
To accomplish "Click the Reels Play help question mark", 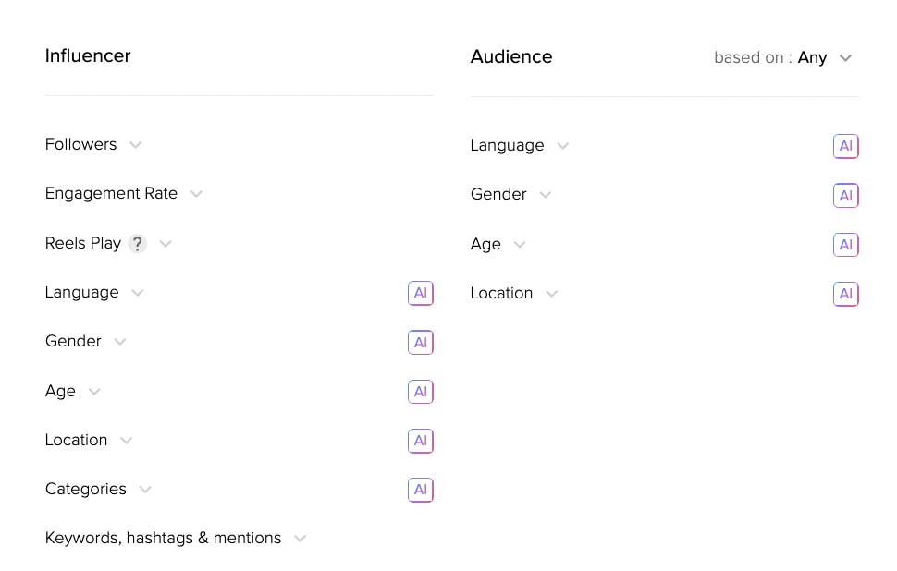I will [x=137, y=244].
